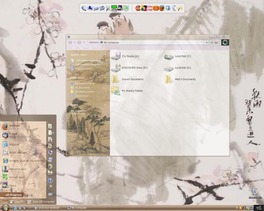Open the Favorites menu
The image size is (264, 211).
[97, 48]
